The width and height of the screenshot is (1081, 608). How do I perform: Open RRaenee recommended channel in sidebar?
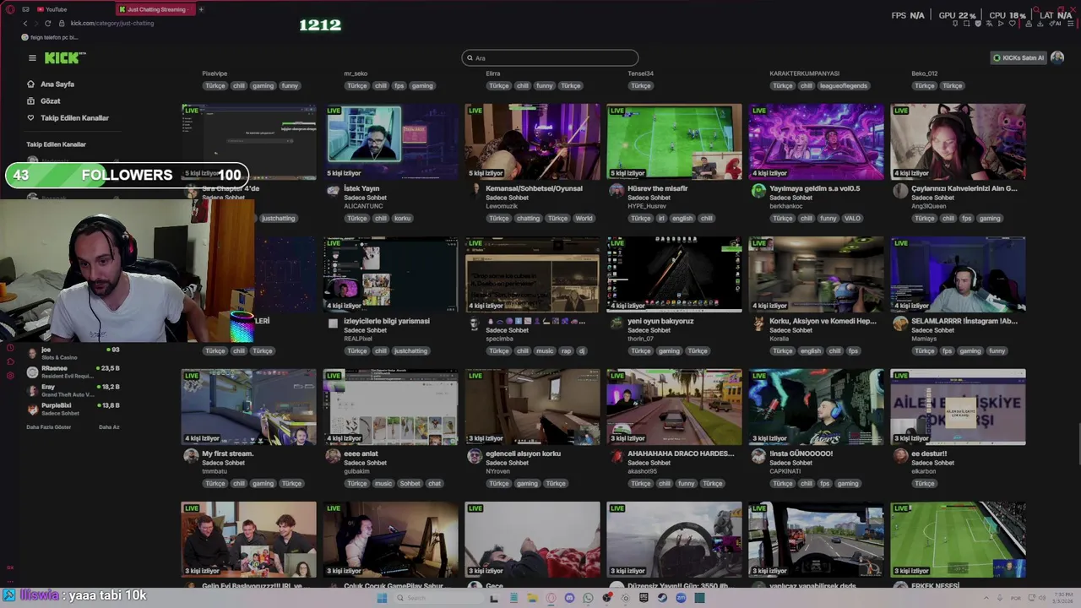click(x=73, y=372)
